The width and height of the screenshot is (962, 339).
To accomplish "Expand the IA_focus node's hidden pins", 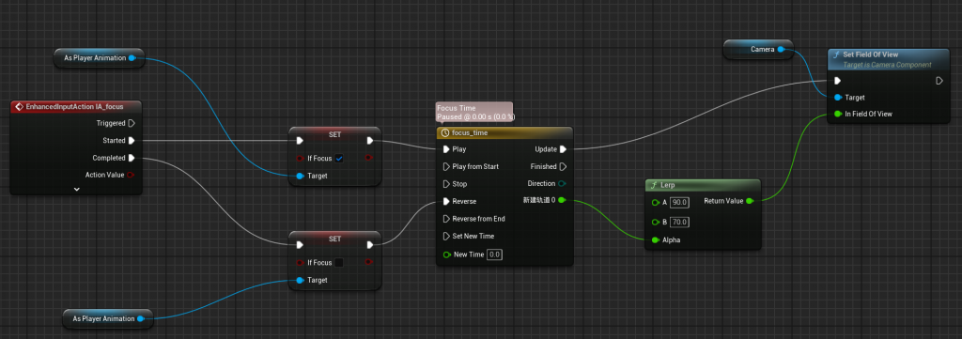I will pos(77,190).
